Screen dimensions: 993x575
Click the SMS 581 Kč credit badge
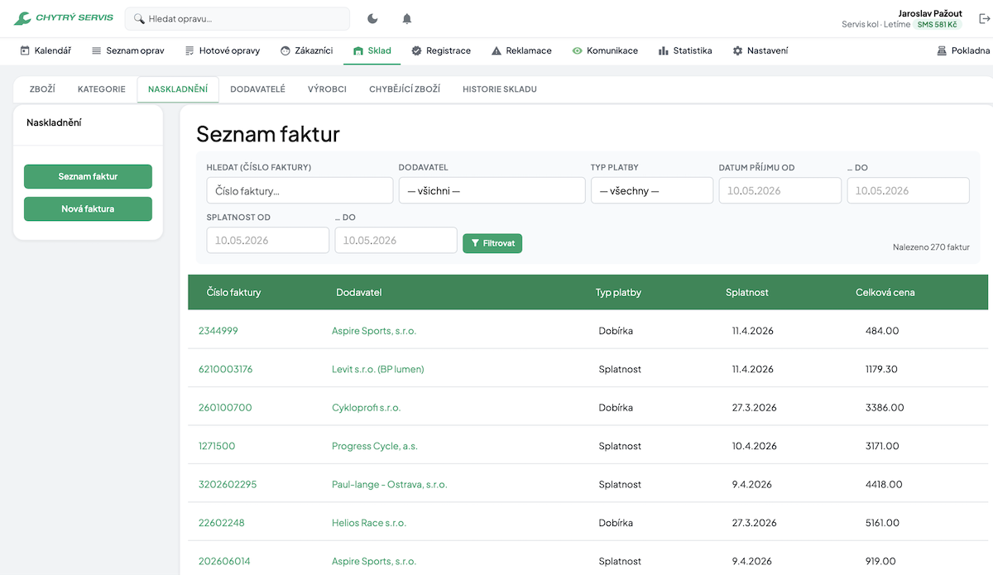coord(938,25)
